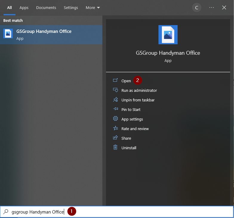Click the Unpin from taskbar pin icon
Image resolution: width=234 pixels, height=218 pixels.
click(115, 100)
